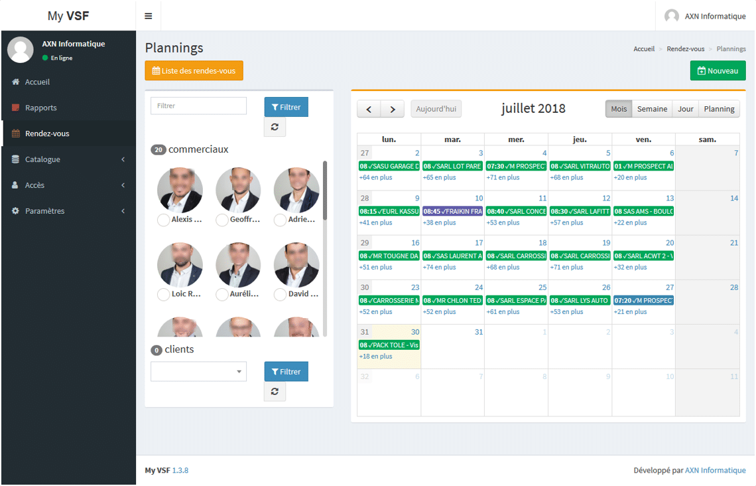Click day number 31 in the calendar
756x486 pixels.
pyautogui.click(x=478, y=332)
